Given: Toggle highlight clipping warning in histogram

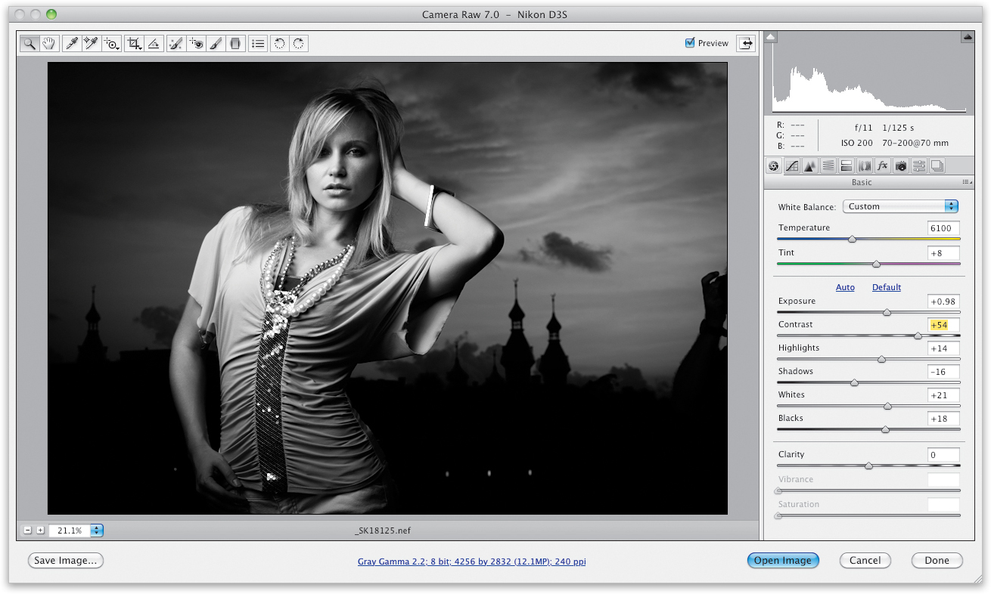Looking at the screenshot, I should tap(968, 36).
